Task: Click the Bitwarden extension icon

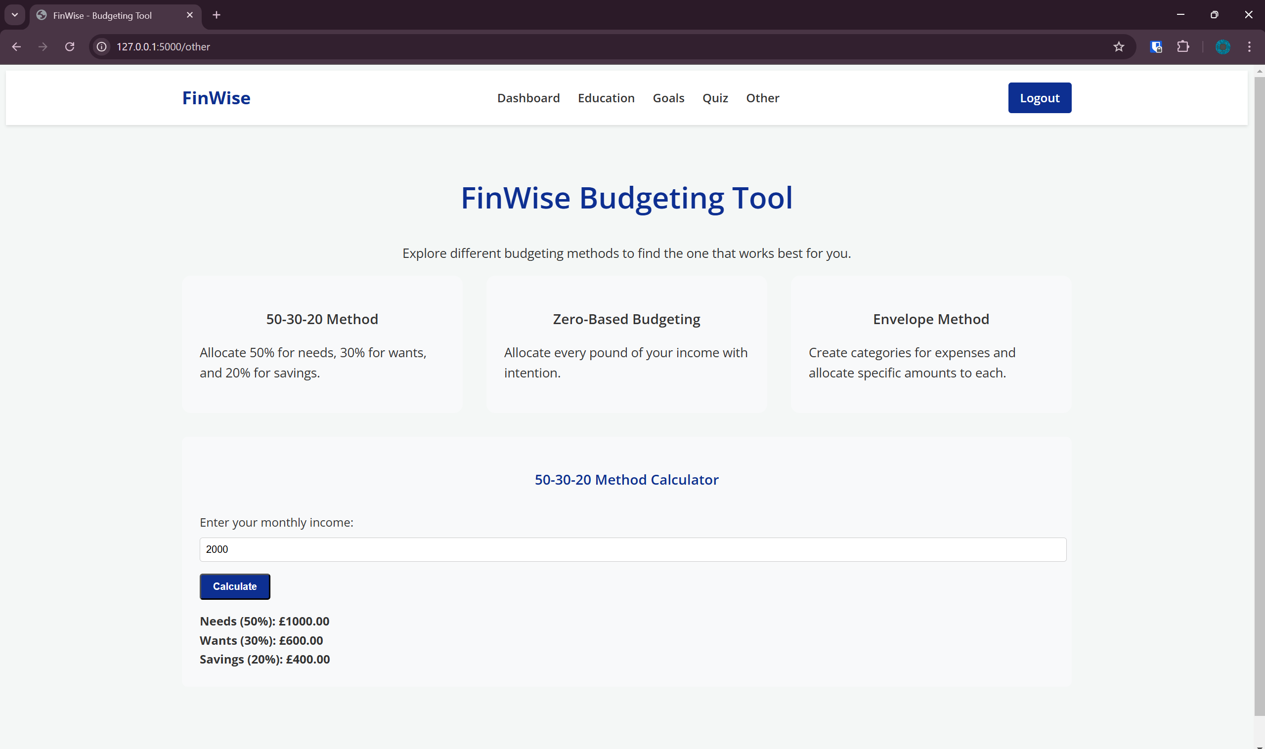Action: click(1156, 46)
